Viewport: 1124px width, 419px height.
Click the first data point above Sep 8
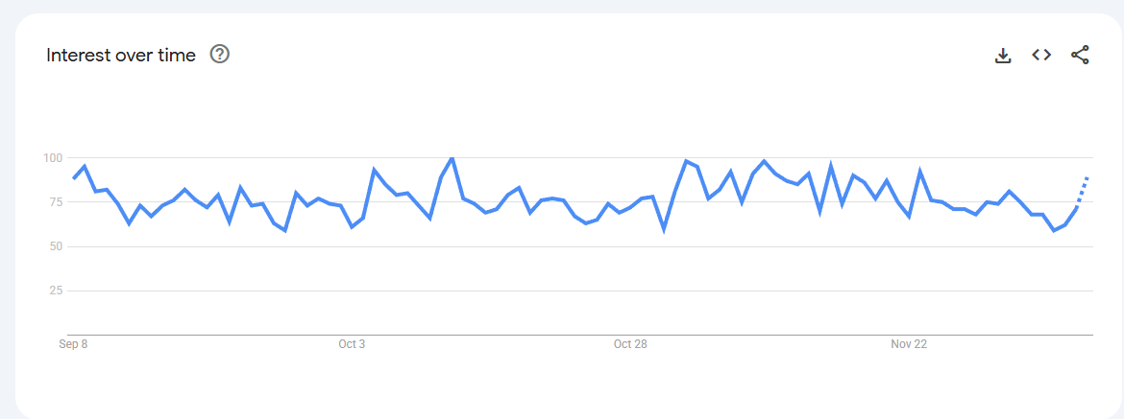(x=74, y=178)
